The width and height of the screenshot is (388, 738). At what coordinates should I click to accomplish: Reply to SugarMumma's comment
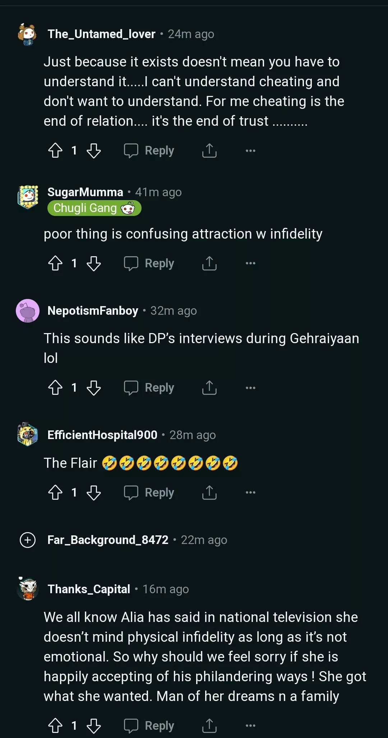(x=149, y=263)
